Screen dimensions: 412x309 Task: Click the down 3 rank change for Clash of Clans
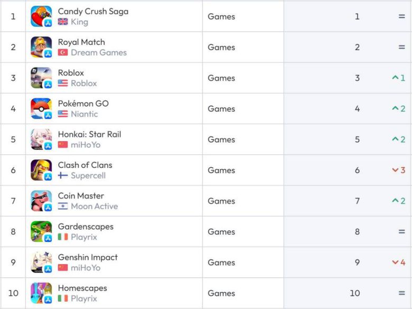[398, 170]
